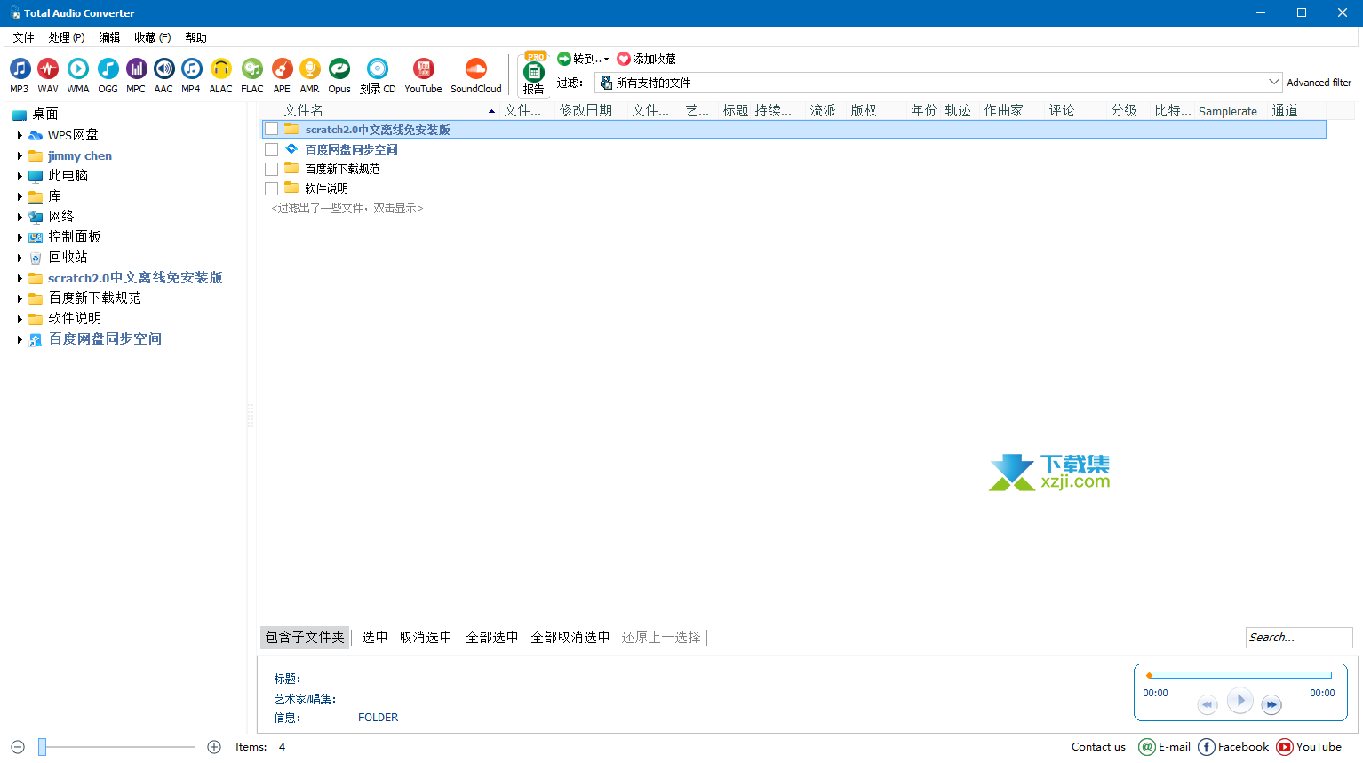Click the 选中 button
Image resolution: width=1363 pixels, height=763 pixels.
point(374,637)
